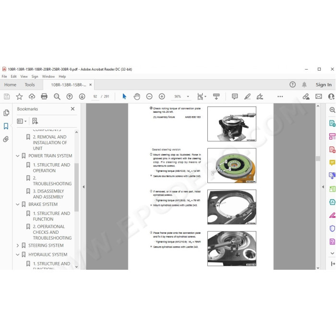
Task: Click Sign In button
Action: [x=324, y=84]
